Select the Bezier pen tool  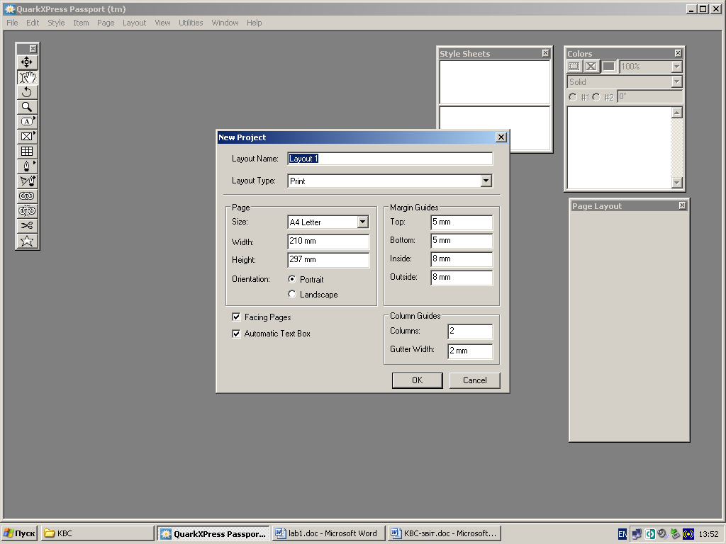[x=27, y=166]
